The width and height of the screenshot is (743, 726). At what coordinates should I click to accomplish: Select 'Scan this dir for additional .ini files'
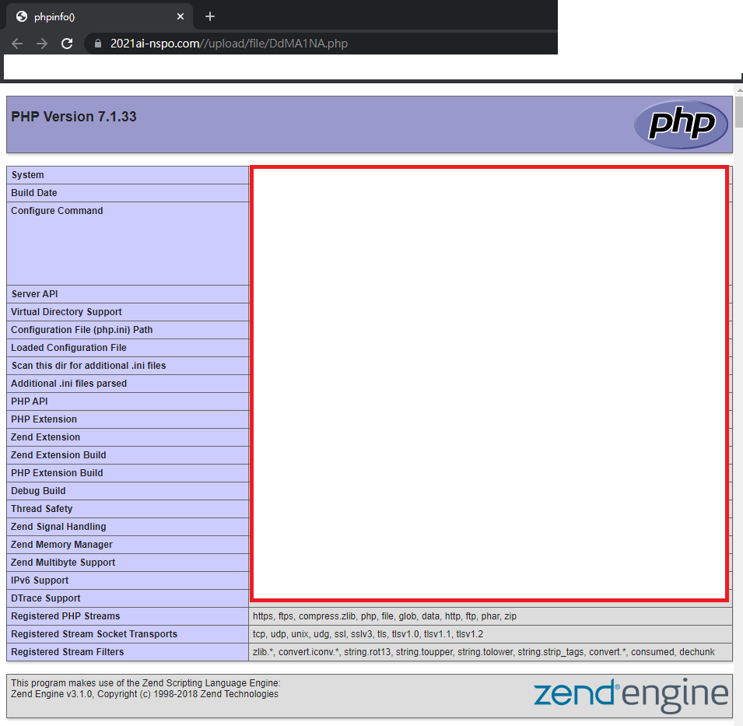[89, 366]
